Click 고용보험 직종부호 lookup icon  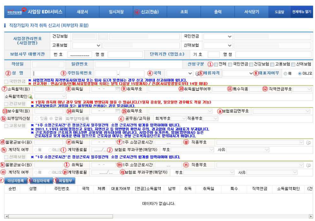click(x=309, y=143)
